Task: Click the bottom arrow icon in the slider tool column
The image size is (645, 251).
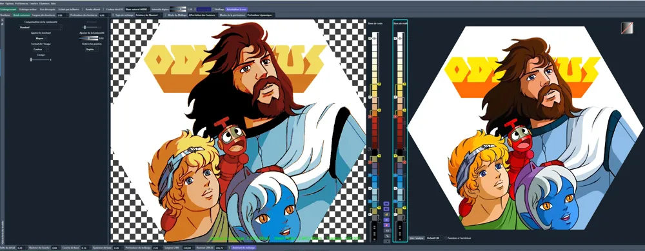Action: tap(386, 241)
